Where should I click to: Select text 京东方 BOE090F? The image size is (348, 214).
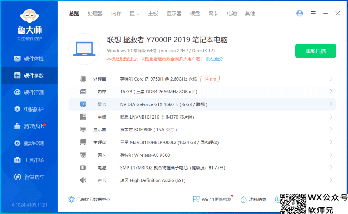(x=136, y=130)
